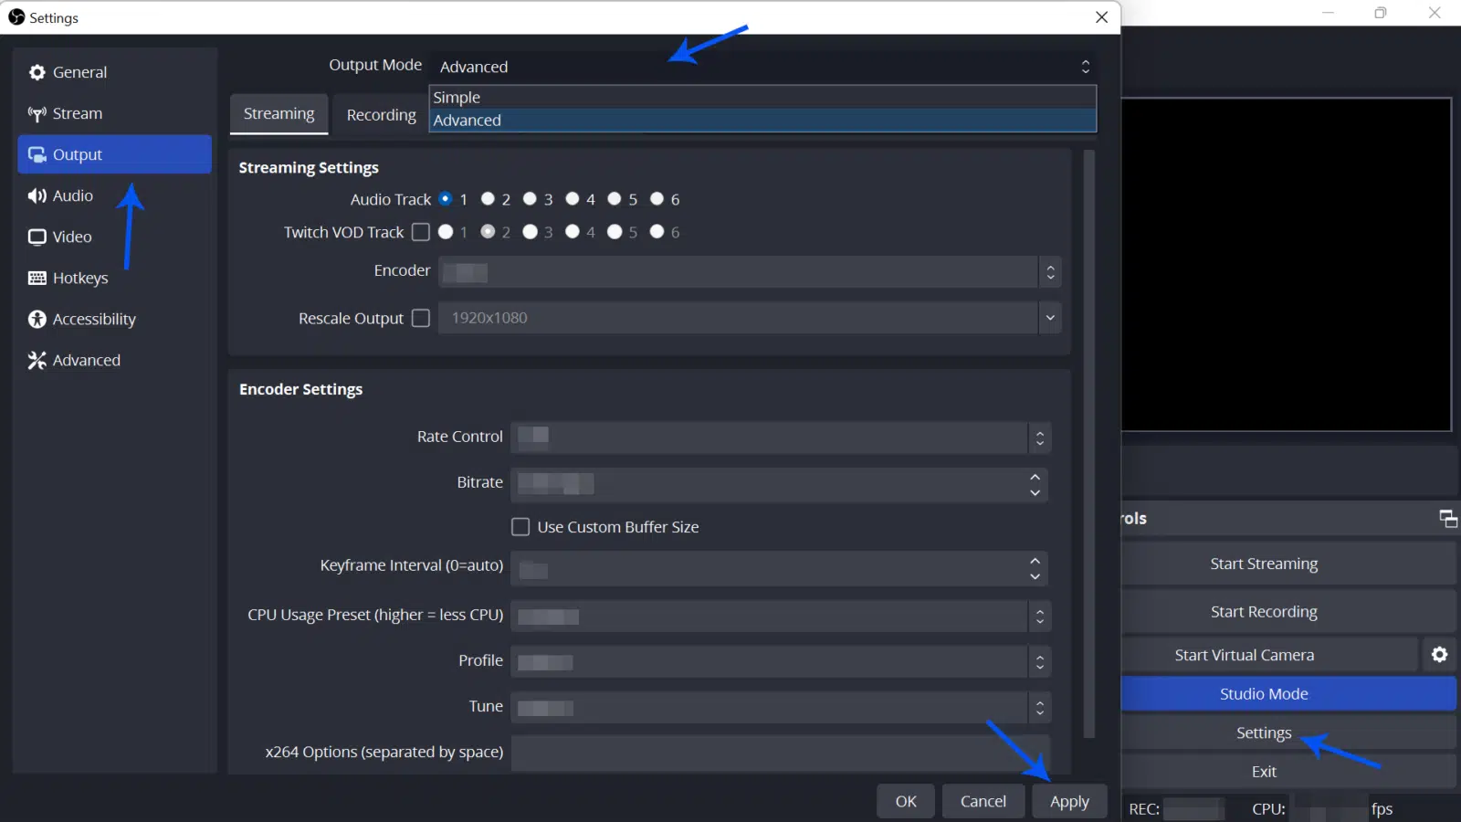Click the settings panel vertical scrollbar

1088,444
